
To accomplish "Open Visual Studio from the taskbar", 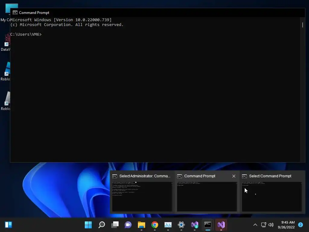I will click(x=221, y=225).
